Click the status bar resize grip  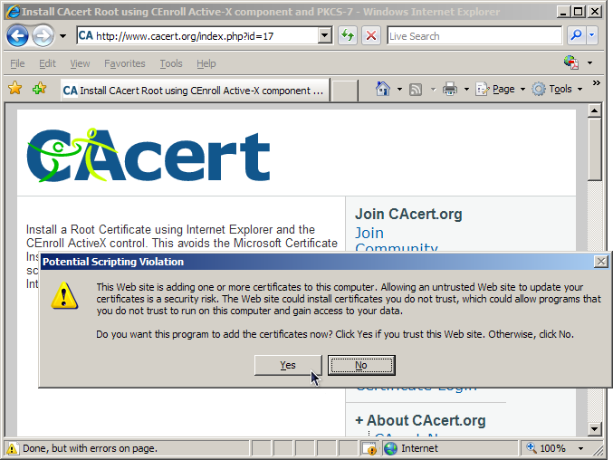point(599,451)
